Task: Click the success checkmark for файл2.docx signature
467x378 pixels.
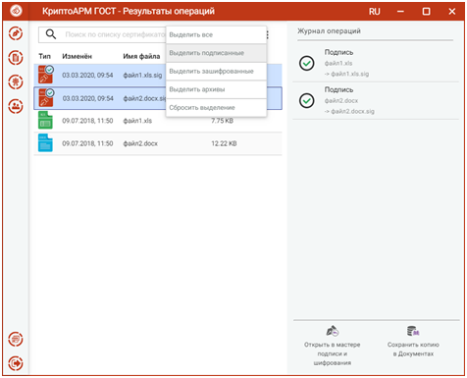Action: [x=307, y=100]
